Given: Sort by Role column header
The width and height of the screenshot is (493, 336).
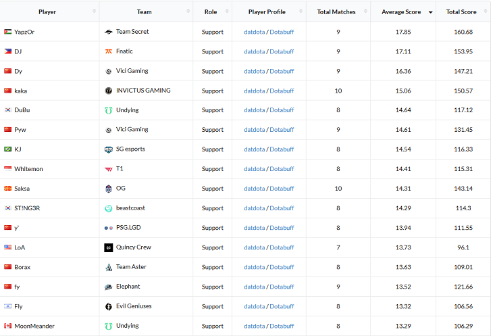Looking at the screenshot, I should tap(210, 12).
